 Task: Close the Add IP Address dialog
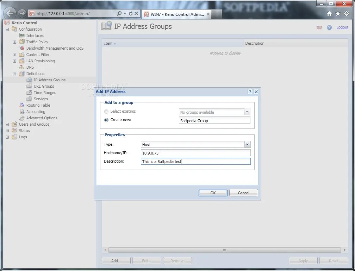pos(256,92)
